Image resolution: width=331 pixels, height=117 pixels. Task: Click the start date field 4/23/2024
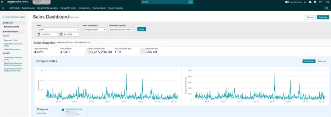[49, 35]
